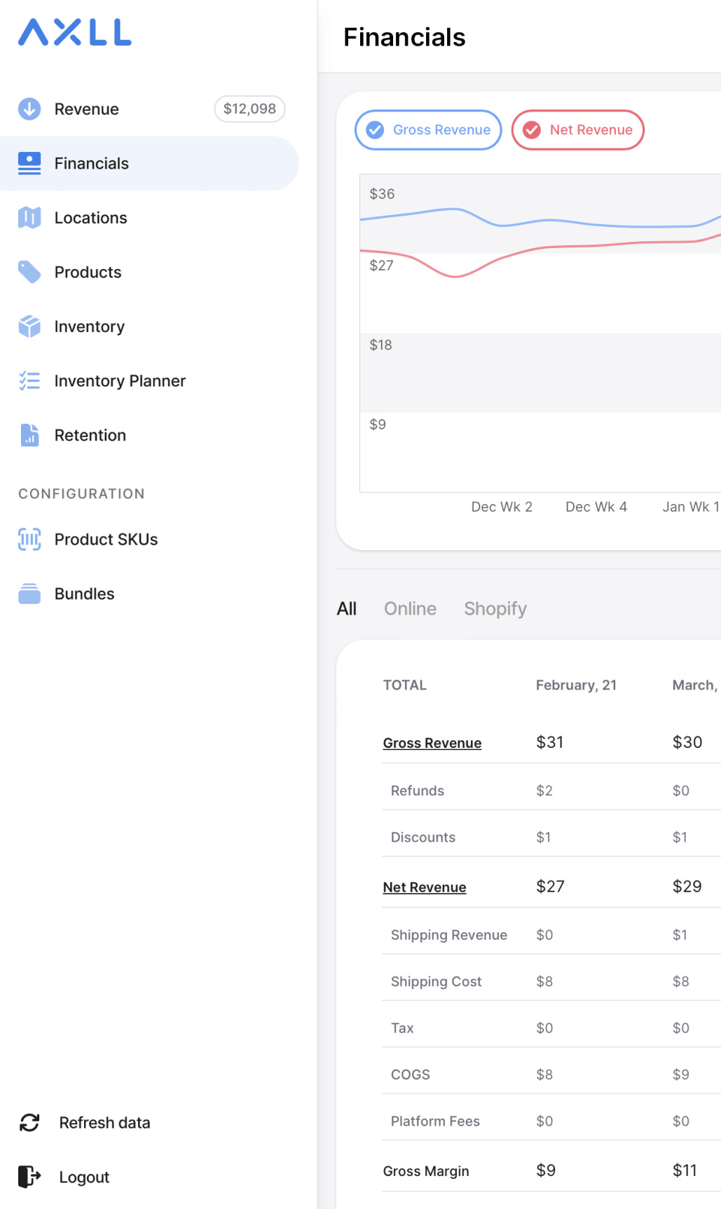
Task: Click the Dec Wk 4 axis label
Action: coord(596,507)
